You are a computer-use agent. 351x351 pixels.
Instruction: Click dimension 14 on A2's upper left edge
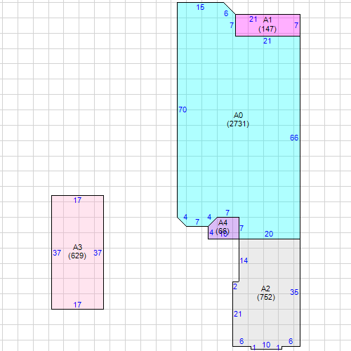click(244, 260)
